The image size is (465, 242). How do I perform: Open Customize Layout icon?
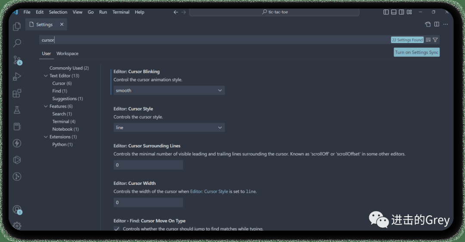point(409,12)
